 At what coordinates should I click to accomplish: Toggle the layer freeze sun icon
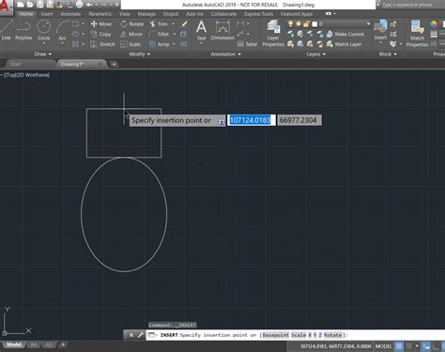tap(299, 23)
